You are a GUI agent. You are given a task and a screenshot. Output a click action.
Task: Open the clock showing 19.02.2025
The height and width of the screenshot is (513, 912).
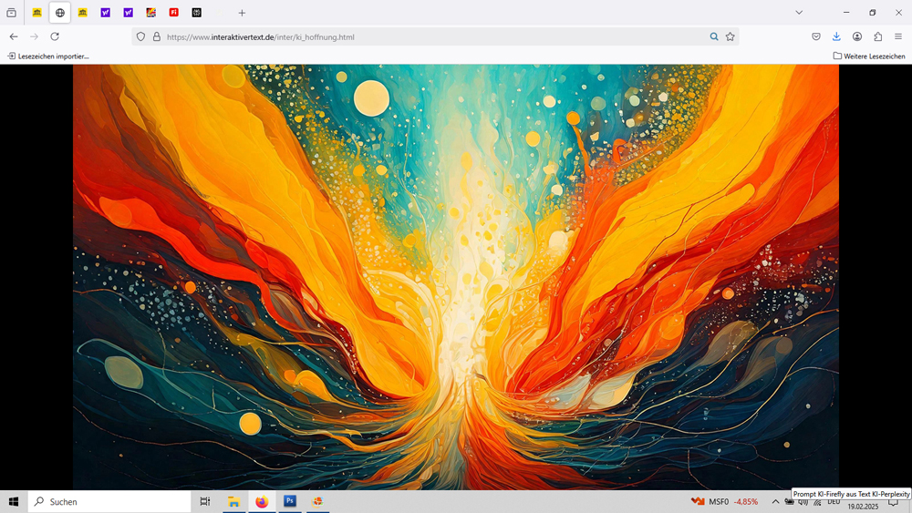pos(863,507)
